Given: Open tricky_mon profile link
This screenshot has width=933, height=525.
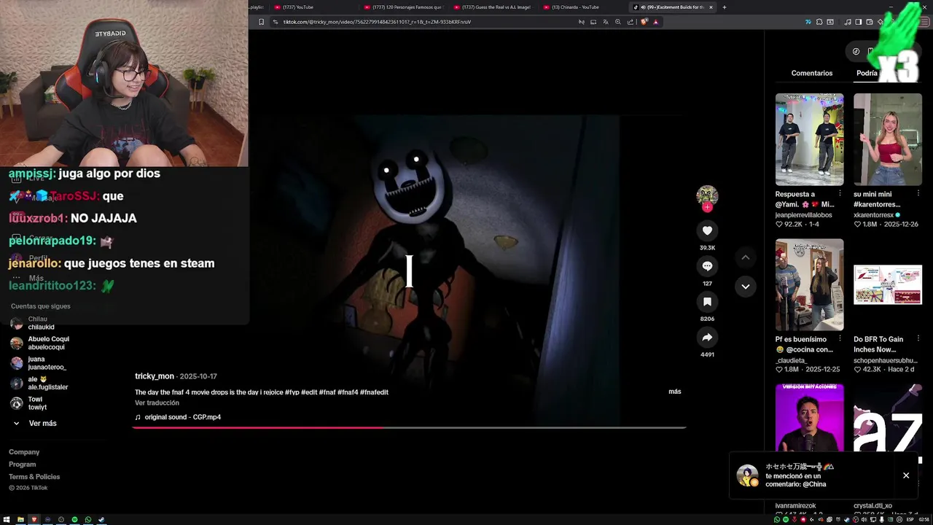Looking at the screenshot, I should pyautogui.click(x=155, y=376).
